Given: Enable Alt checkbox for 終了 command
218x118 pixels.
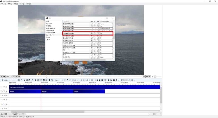Looking at the screenshot, I should tap(95, 54).
